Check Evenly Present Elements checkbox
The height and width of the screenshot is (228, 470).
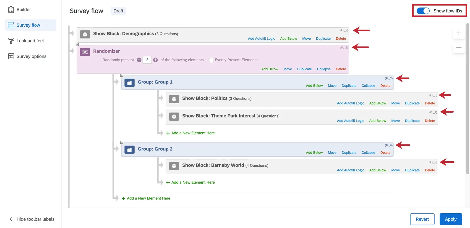pyautogui.click(x=211, y=60)
